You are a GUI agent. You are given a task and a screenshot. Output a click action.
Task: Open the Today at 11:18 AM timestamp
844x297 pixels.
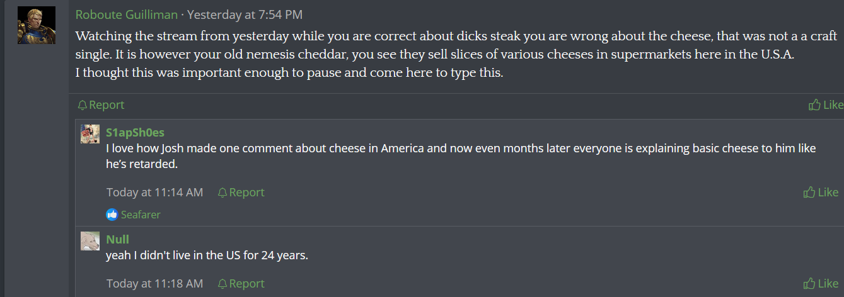point(154,284)
